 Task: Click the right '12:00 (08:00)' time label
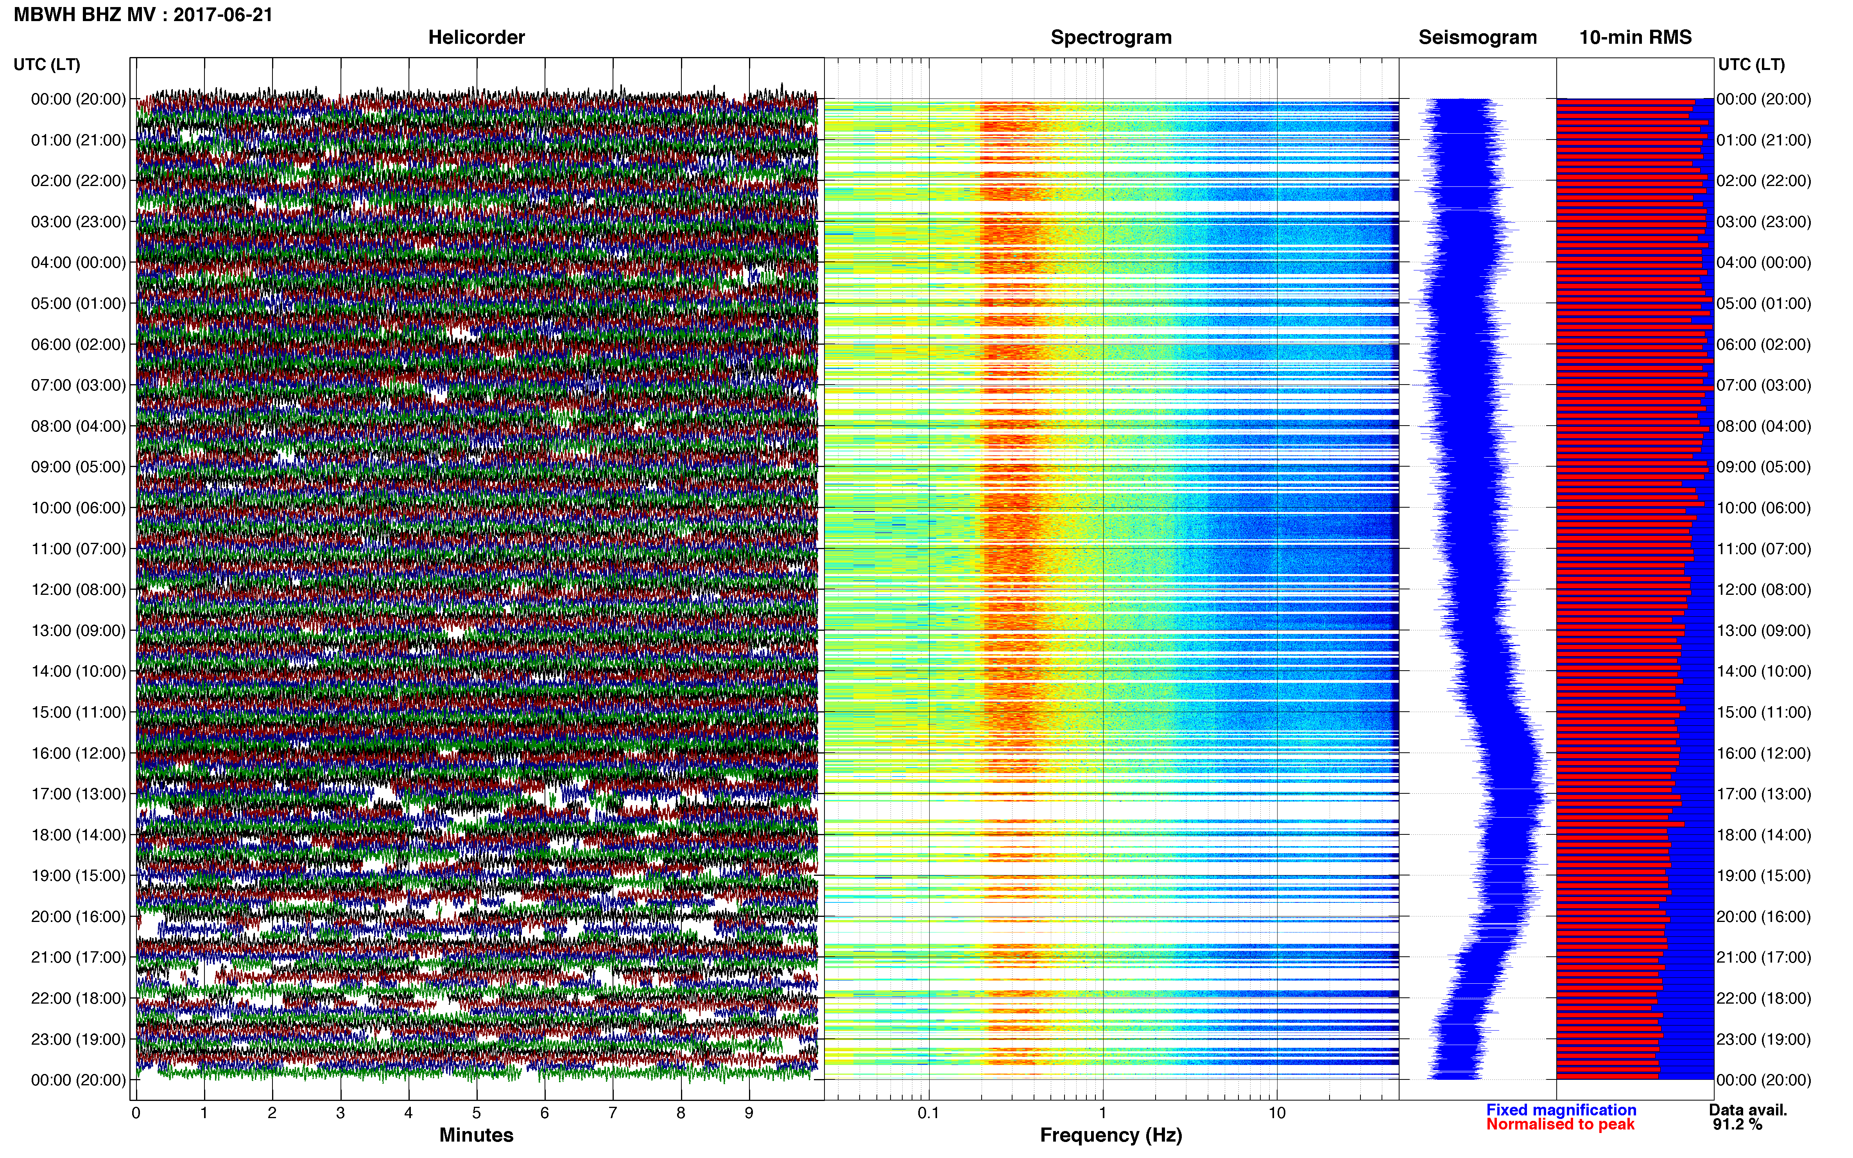(1764, 590)
